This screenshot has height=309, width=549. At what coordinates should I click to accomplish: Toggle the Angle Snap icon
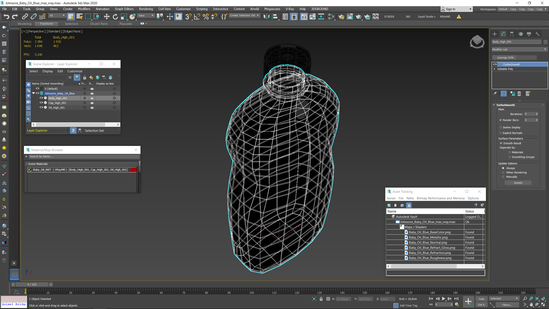[x=197, y=17]
